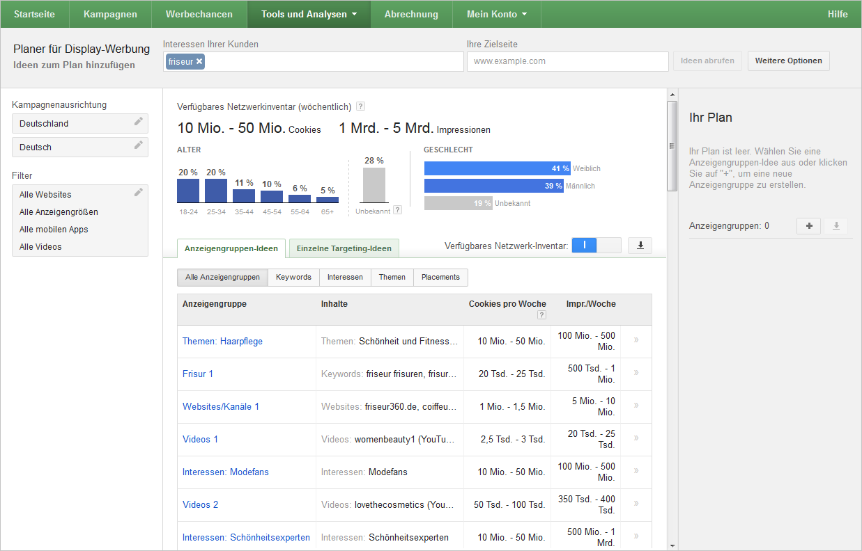Select Alle mobilen Apps filter

tap(54, 230)
